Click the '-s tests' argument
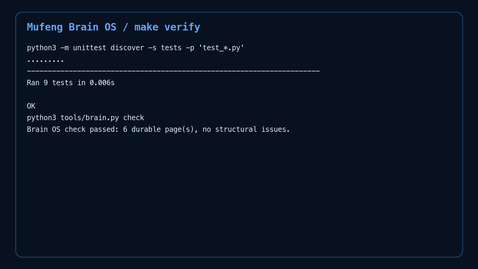 (165, 48)
